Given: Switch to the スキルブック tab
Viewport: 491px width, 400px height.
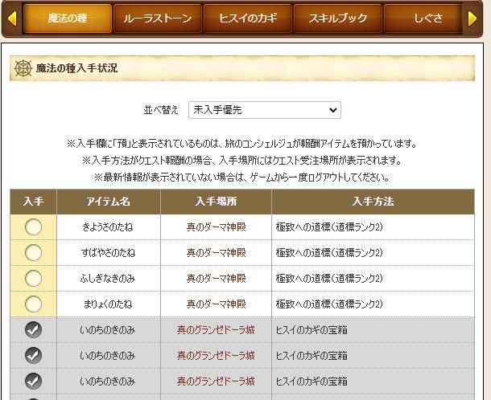Looking at the screenshot, I should point(338,18).
